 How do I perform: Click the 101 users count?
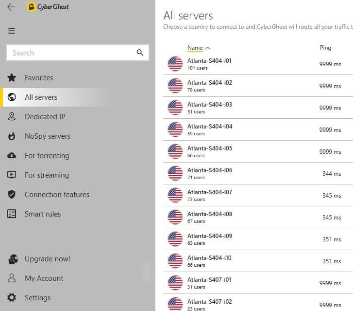(198, 68)
